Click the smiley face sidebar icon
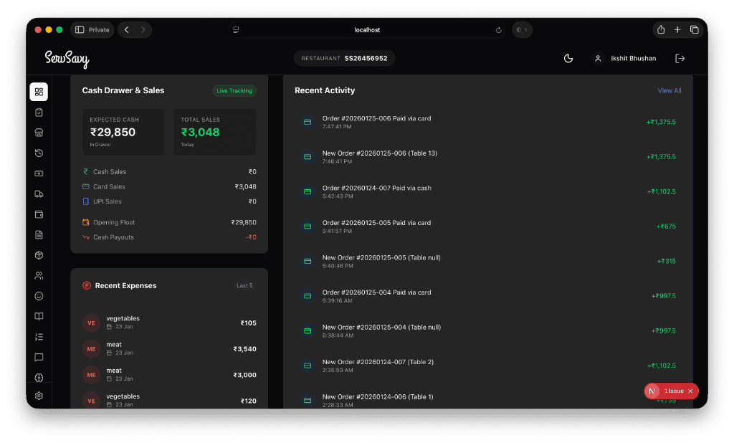 pos(39,296)
